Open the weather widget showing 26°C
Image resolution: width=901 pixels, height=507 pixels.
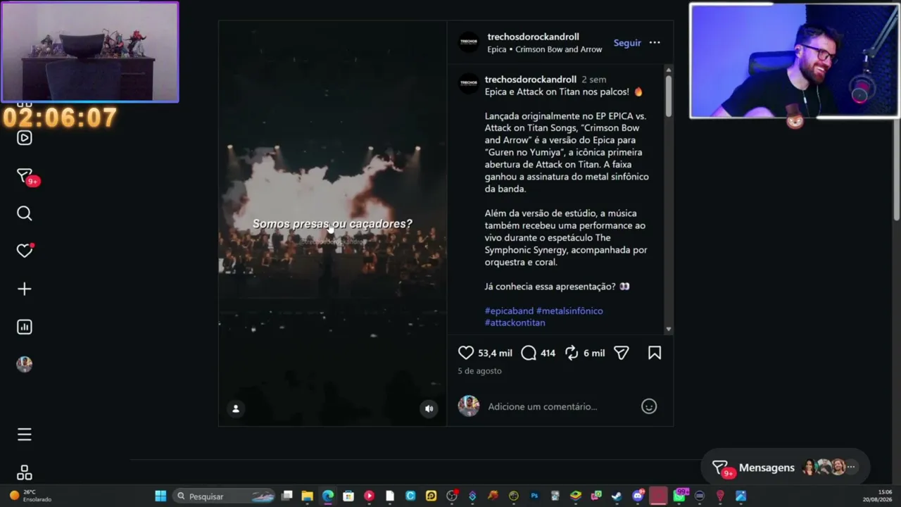coord(30,496)
